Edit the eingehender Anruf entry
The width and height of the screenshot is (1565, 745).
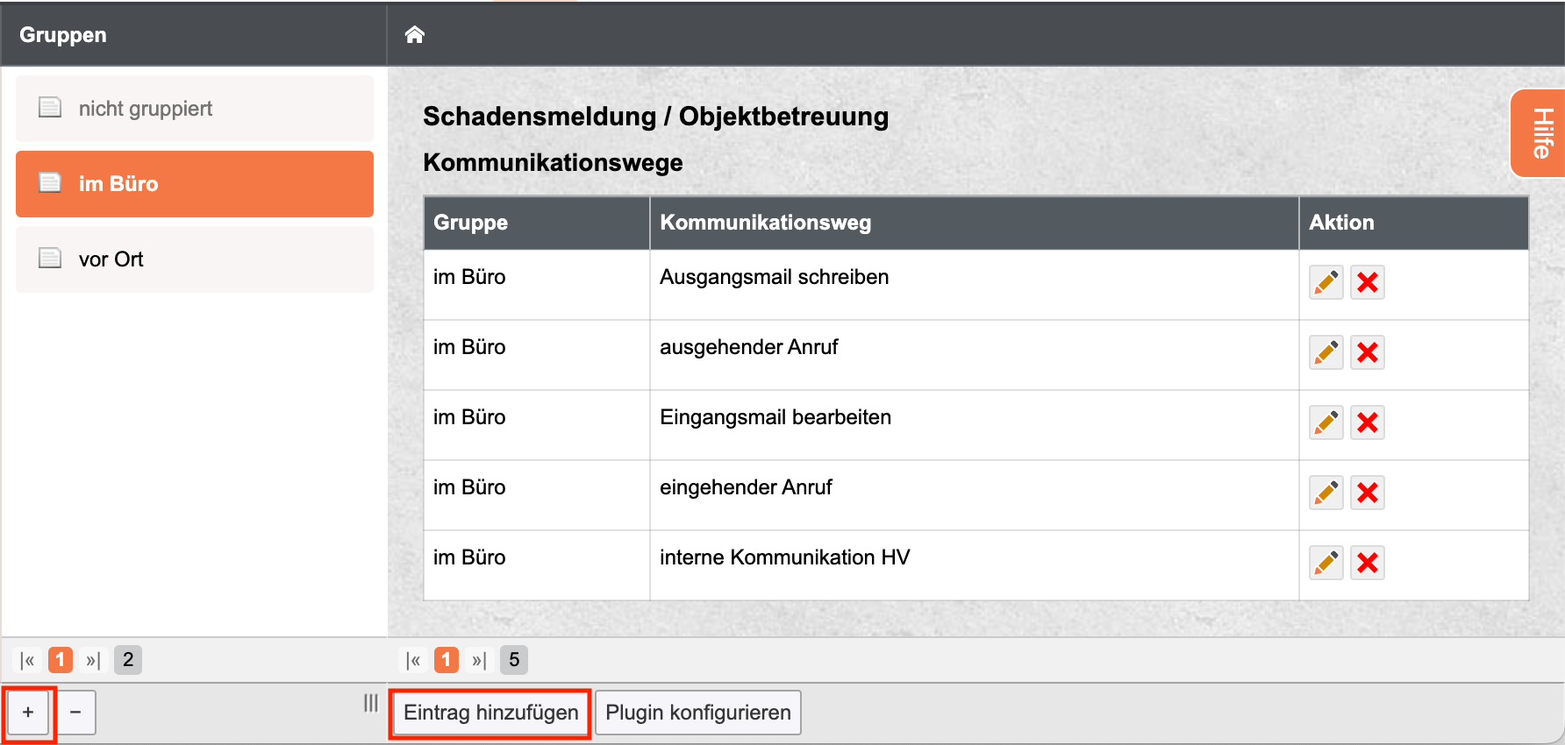point(1326,493)
